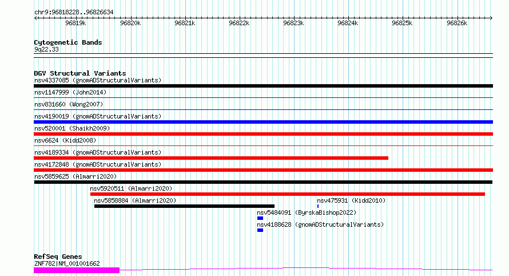Viewport: 509px width, 276px height.
Task: Click the nsv5484091 small blue block
Action: (x=260, y=218)
